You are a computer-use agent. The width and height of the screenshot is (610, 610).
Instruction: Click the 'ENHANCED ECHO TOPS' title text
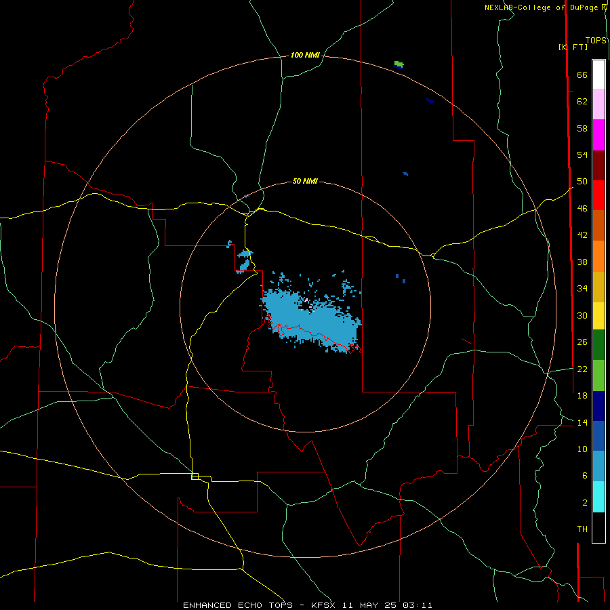pyautogui.click(x=238, y=605)
